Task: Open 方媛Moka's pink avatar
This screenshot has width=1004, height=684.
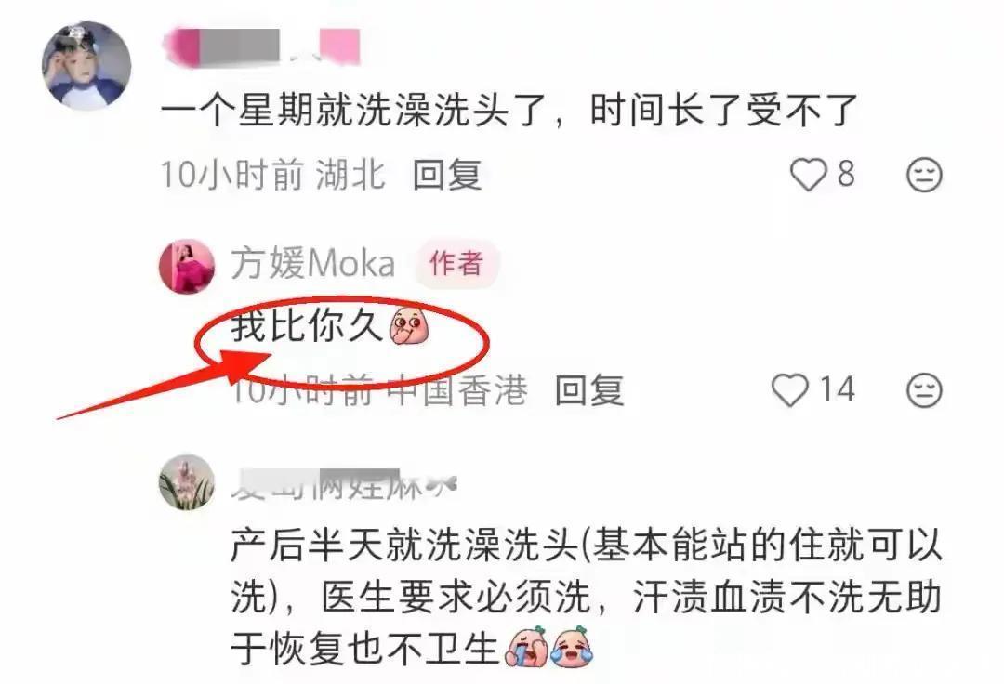Action: click(x=186, y=266)
